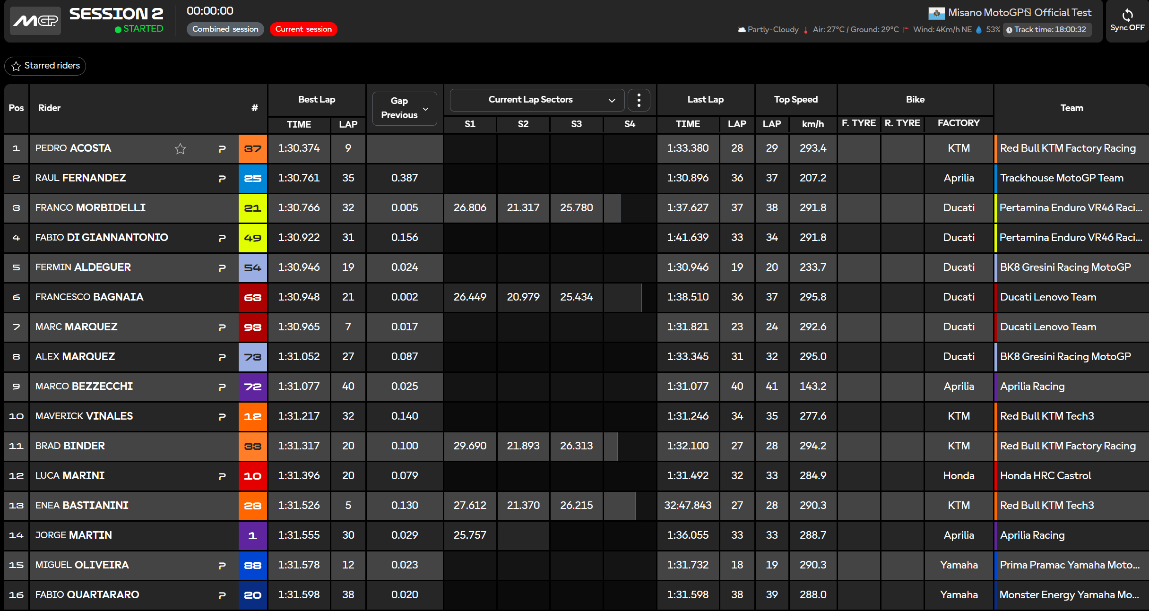1149x611 pixels.
Task: Click the pit icon for Marc Marquez
Action: [222, 327]
